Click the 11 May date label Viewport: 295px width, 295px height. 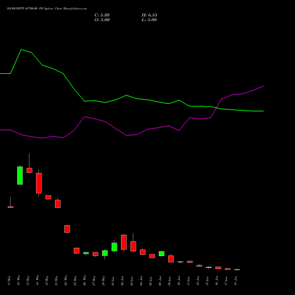[x=9, y=281]
